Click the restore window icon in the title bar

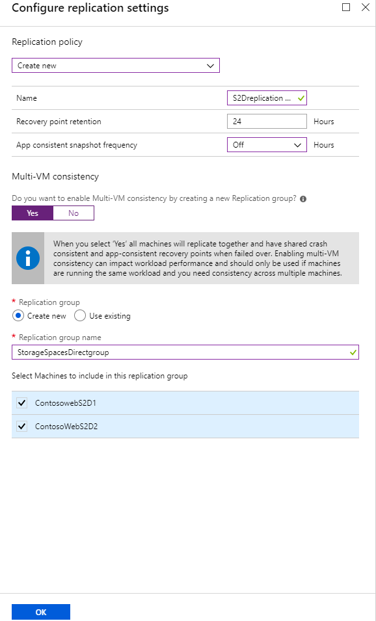345,7
